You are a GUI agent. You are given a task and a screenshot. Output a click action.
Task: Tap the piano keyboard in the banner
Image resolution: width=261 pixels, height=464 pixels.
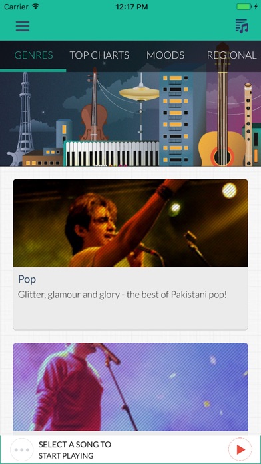point(111,153)
